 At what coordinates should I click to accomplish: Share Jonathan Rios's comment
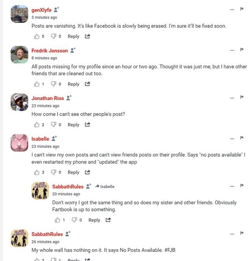pos(87,125)
